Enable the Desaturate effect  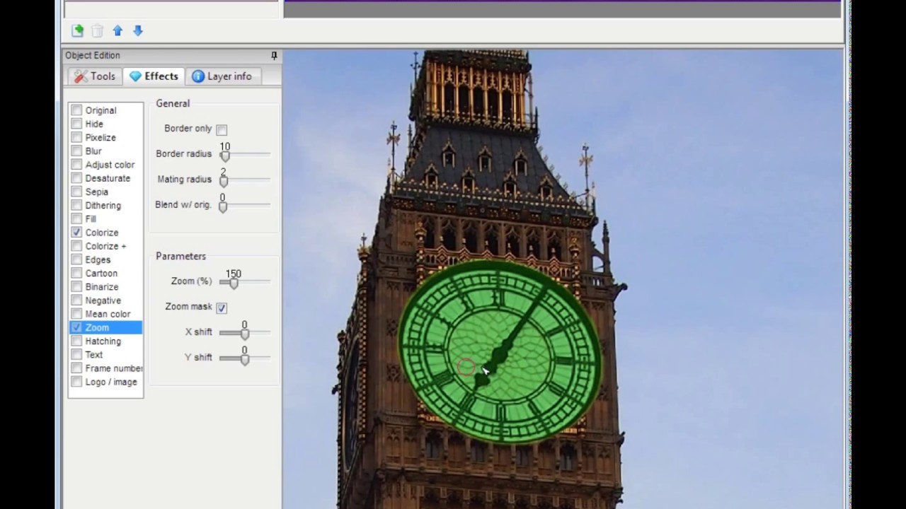76,178
